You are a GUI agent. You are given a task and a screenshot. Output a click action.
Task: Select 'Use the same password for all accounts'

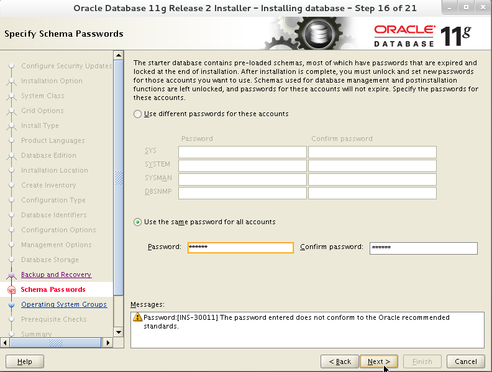coord(137,222)
